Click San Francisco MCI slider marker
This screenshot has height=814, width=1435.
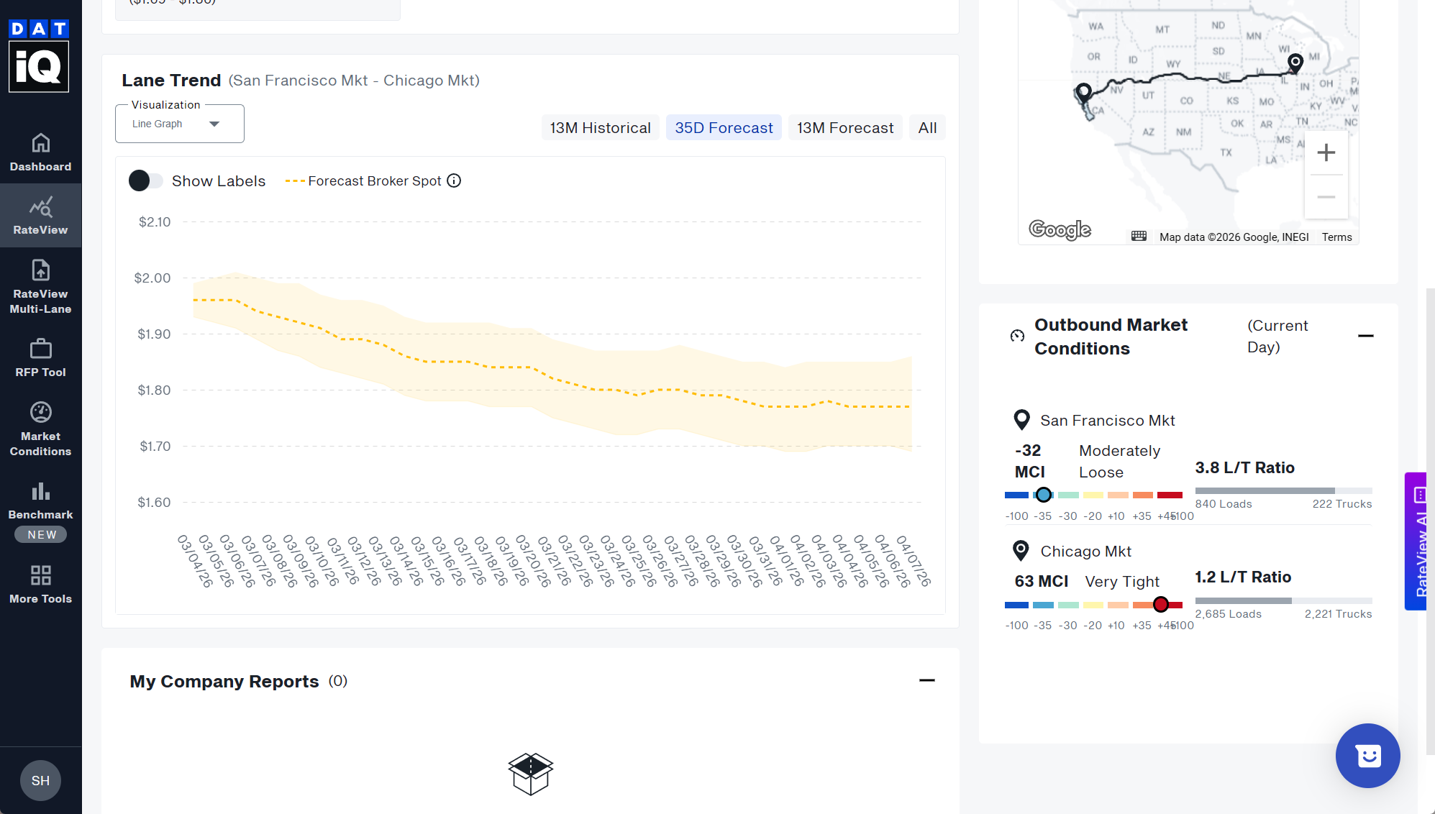[1043, 495]
